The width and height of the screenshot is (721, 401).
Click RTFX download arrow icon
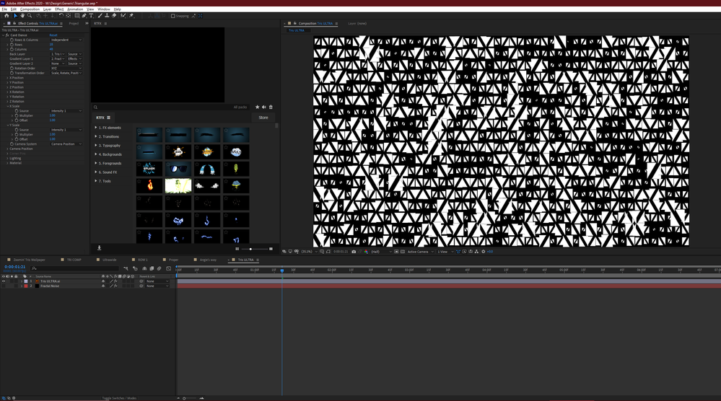point(99,248)
